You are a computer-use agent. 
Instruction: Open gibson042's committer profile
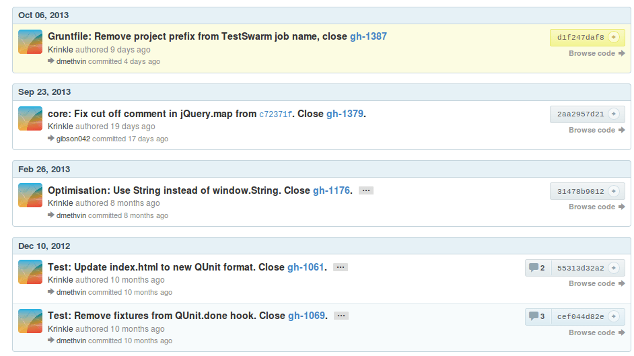tap(73, 139)
